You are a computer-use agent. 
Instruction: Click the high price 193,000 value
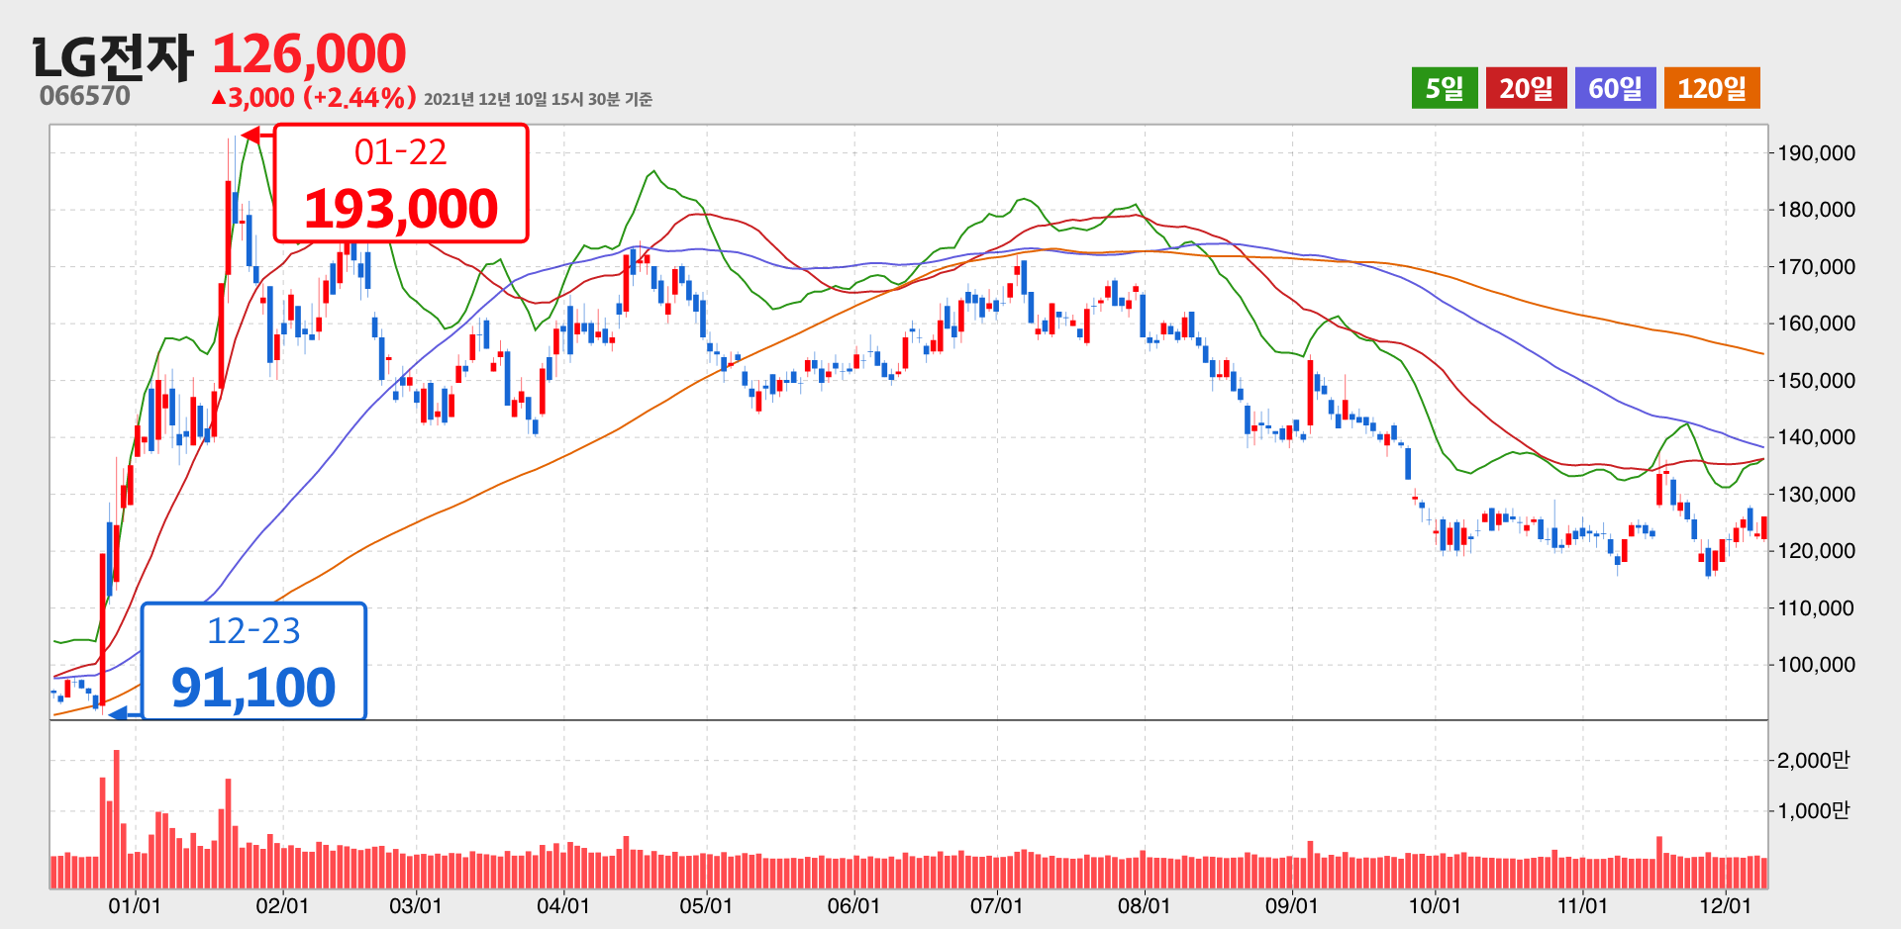400,209
